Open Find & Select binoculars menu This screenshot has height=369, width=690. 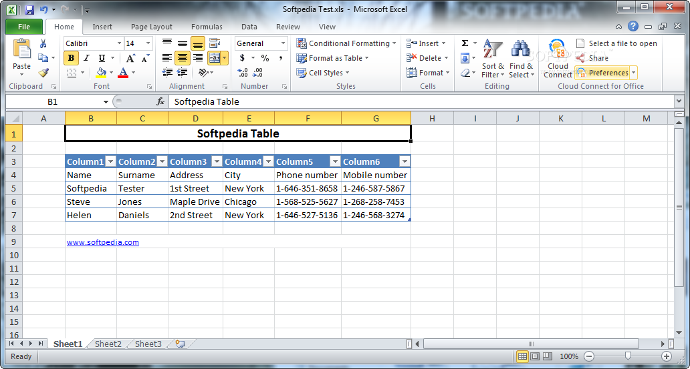tap(521, 59)
